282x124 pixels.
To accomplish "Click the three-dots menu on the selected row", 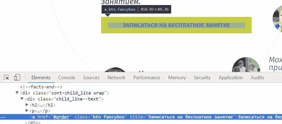I will coord(3,117).
